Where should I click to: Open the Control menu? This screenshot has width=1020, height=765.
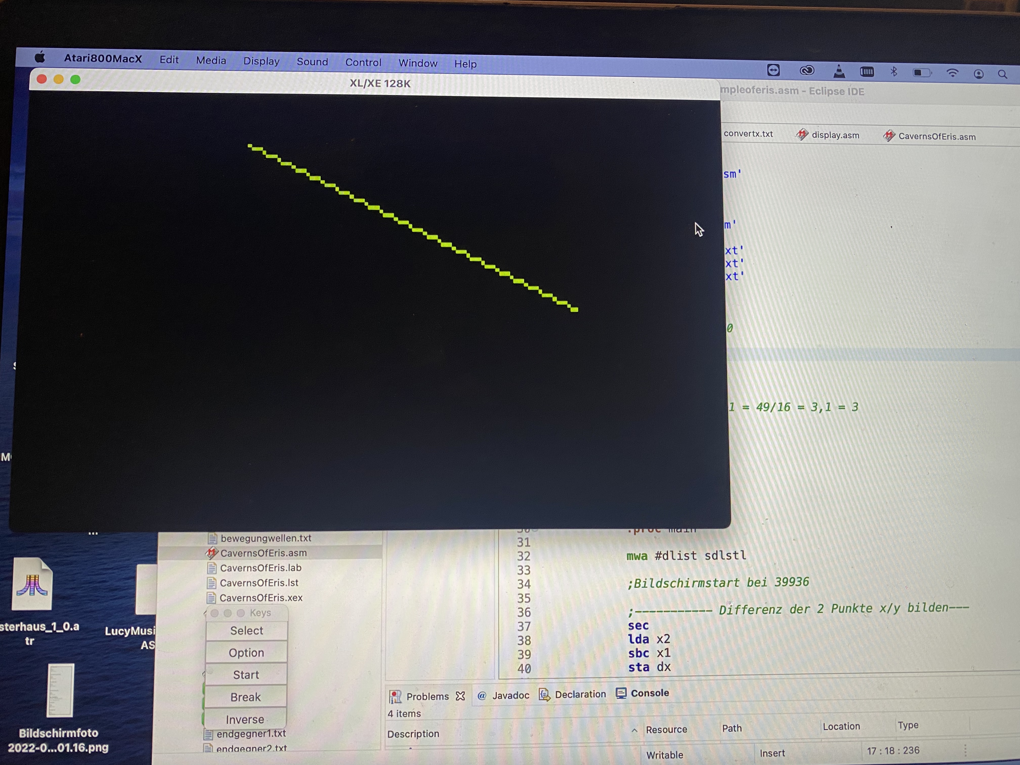tap(363, 63)
